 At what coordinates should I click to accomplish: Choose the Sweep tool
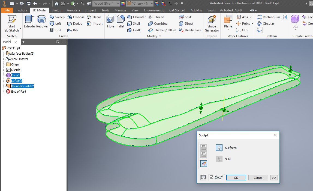point(57,17)
